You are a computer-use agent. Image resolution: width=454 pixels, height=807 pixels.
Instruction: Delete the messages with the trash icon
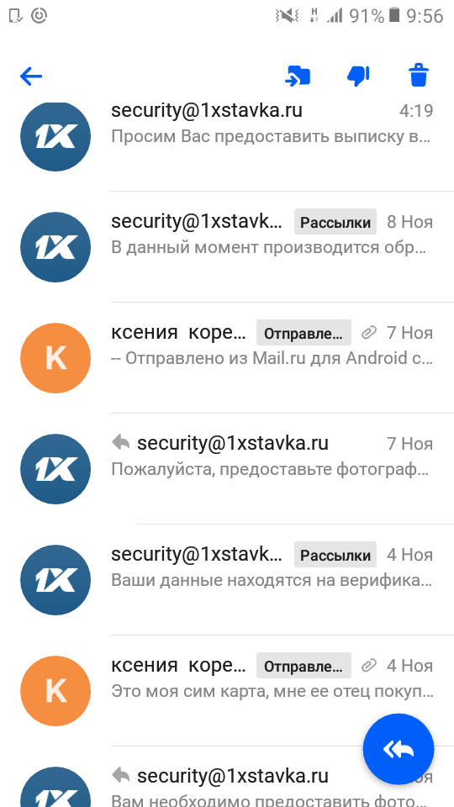click(x=419, y=76)
